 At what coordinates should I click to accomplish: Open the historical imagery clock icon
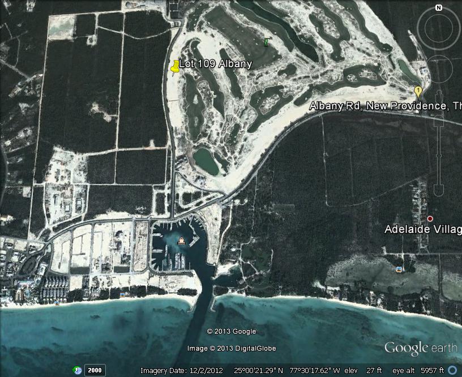77,370
